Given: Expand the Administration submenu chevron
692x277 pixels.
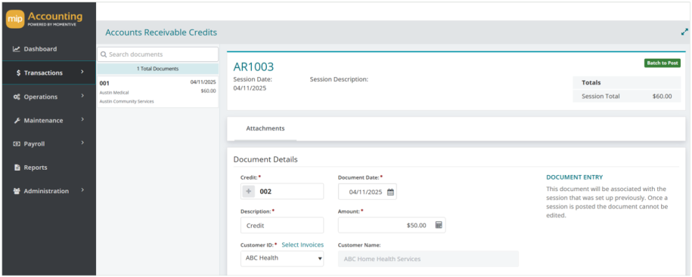Looking at the screenshot, I should pyautogui.click(x=82, y=190).
